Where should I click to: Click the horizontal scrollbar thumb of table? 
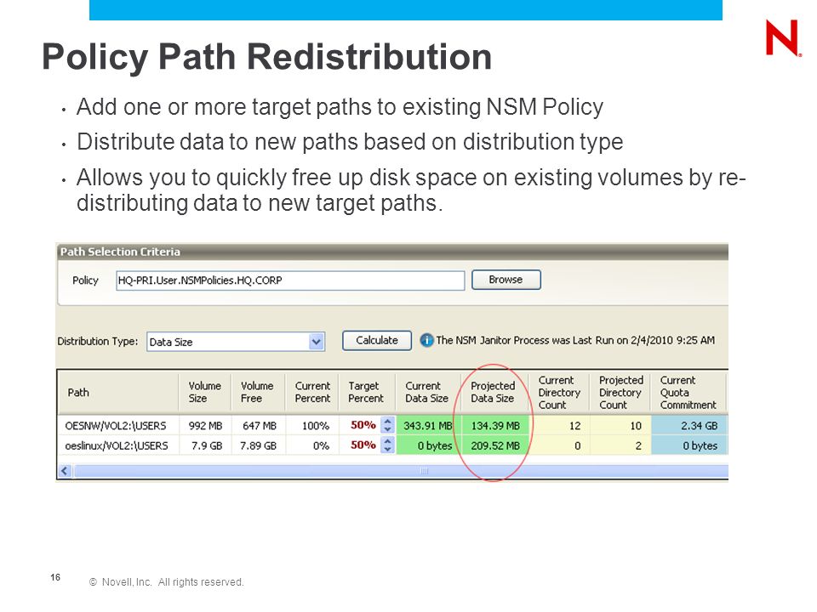(x=401, y=471)
